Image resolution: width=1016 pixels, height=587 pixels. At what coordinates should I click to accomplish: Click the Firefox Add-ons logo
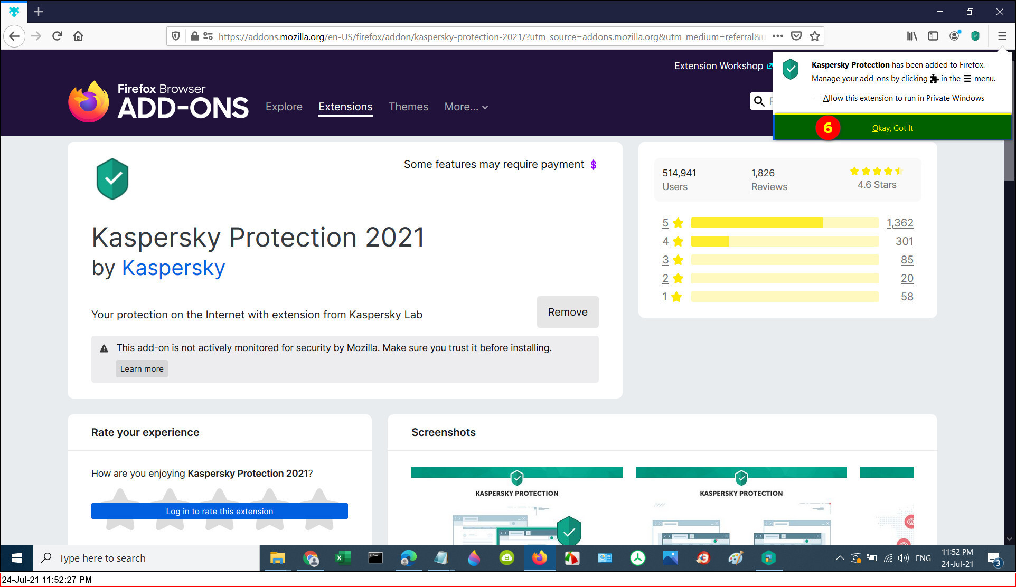[x=158, y=101]
